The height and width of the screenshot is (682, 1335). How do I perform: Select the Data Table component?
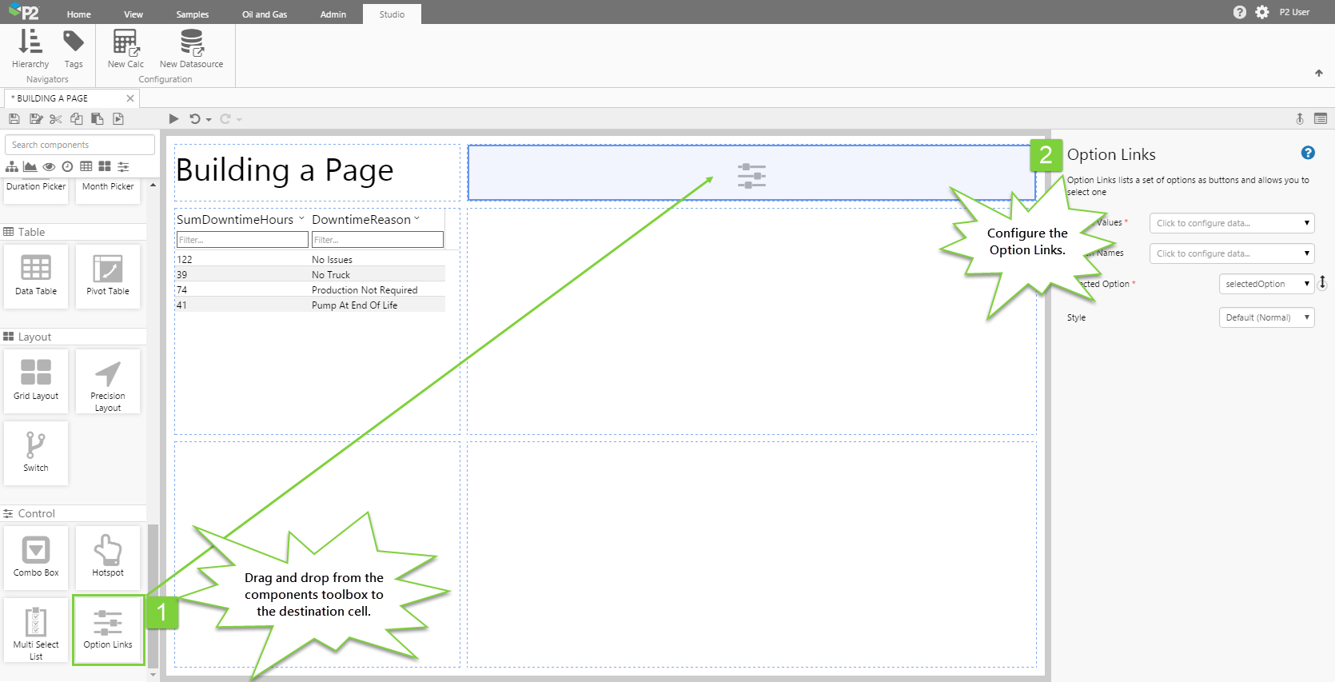coord(36,277)
